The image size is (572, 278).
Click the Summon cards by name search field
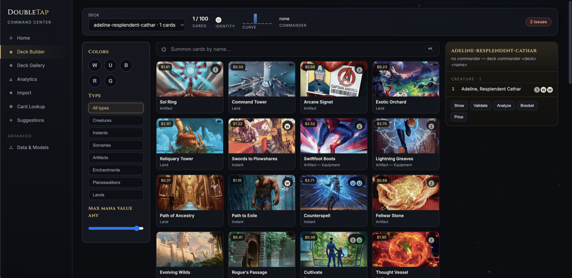tap(298, 49)
